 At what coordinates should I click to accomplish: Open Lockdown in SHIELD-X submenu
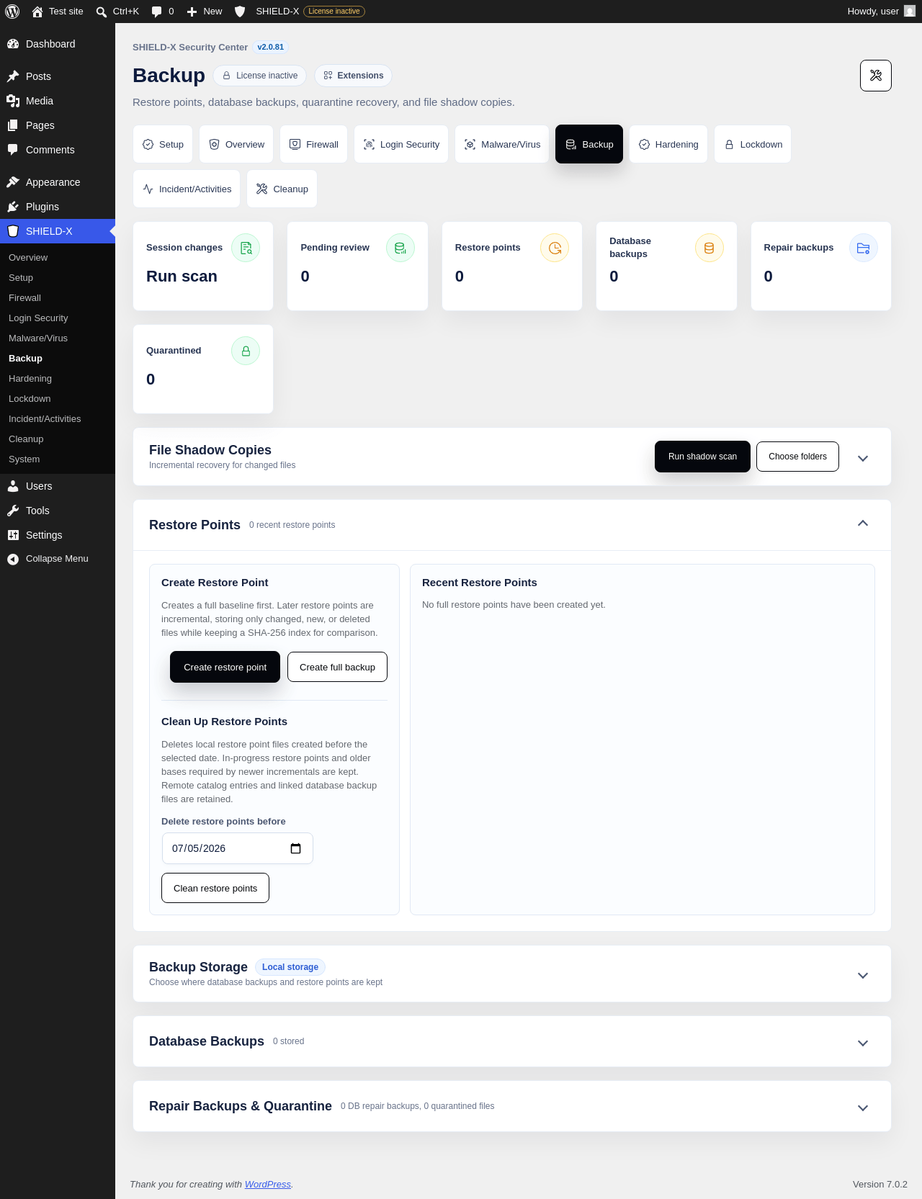58,399
